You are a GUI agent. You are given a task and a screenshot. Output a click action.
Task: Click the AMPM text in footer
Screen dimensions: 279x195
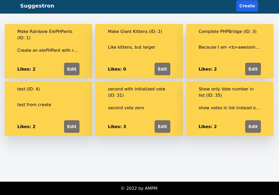coord(151,188)
